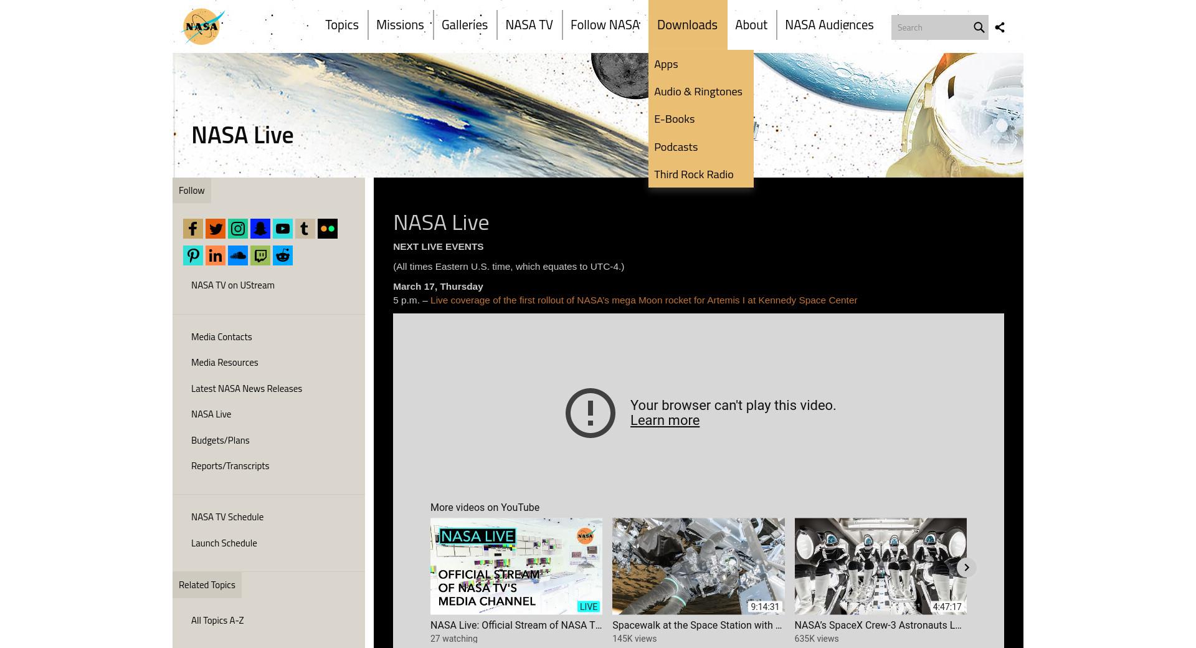Select Audio & Ringtones from dropdown
1196x648 pixels.
[701, 92]
